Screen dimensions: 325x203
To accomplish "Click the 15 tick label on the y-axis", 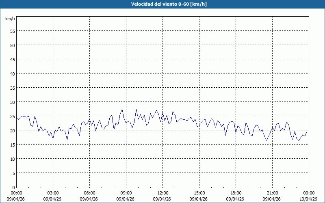I will click(12, 145).
